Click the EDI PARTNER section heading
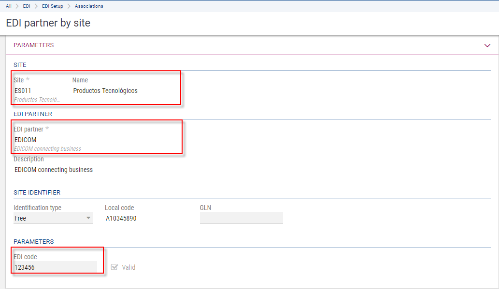 pyautogui.click(x=33, y=114)
